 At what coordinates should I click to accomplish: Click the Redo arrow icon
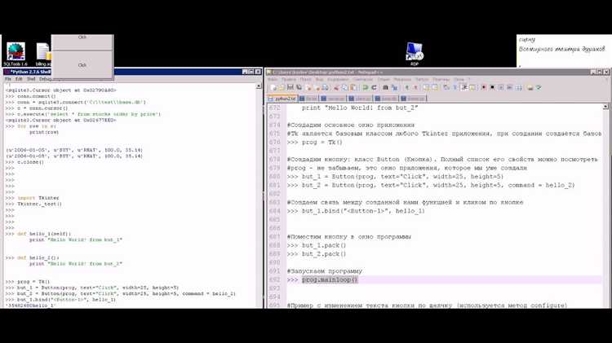coord(374,87)
